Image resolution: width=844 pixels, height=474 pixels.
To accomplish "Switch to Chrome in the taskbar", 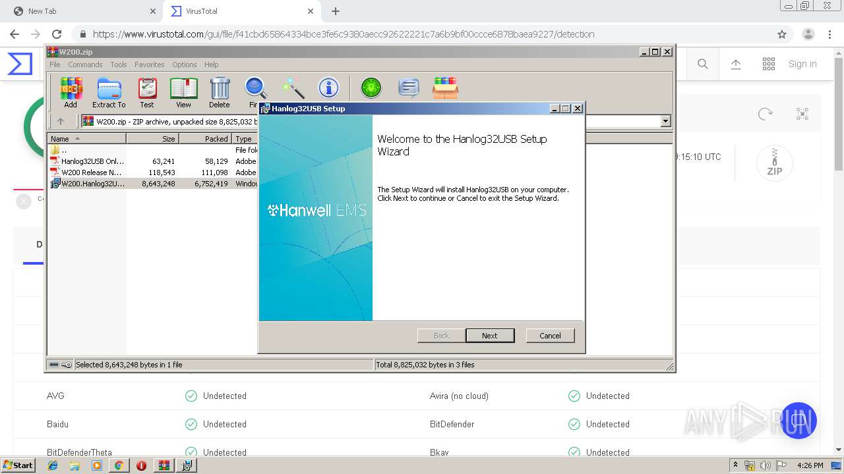I will pyautogui.click(x=119, y=465).
